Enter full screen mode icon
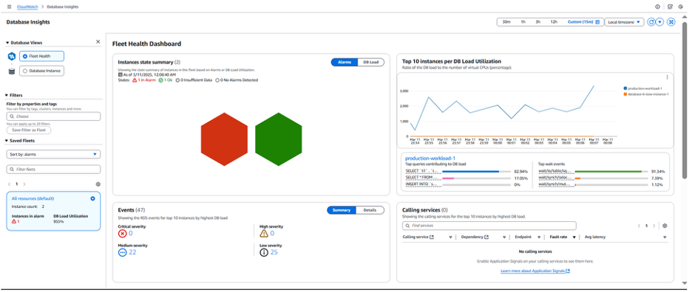 pos(671,22)
